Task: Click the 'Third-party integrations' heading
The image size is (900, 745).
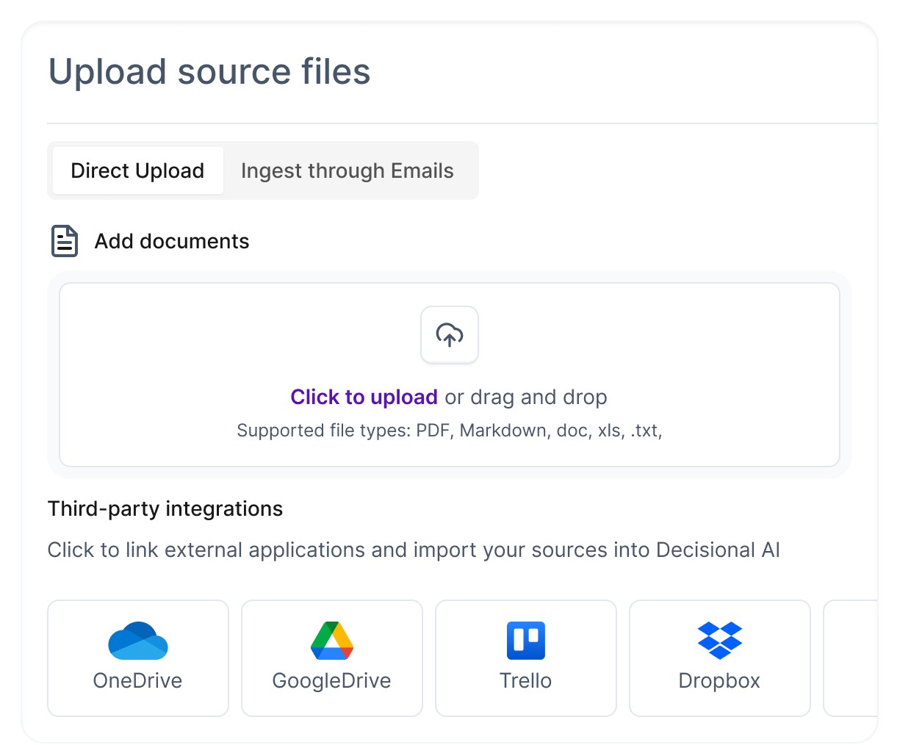Action: pyautogui.click(x=165, y=508)
